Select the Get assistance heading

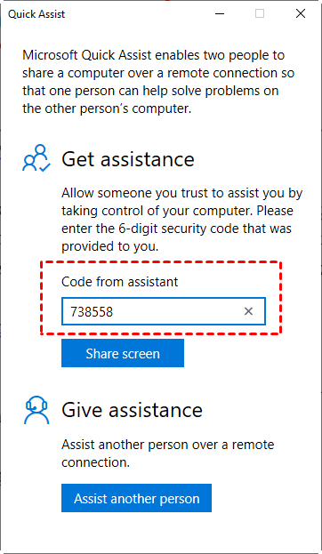(128, 159)
